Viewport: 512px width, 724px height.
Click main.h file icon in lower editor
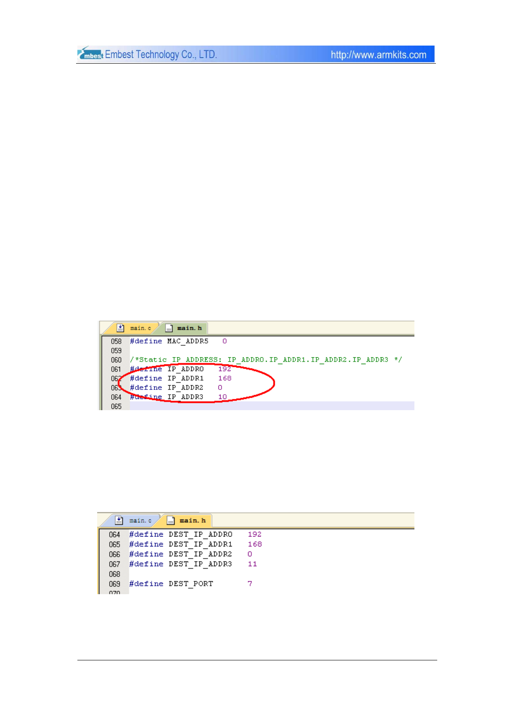tap(171, 521)
